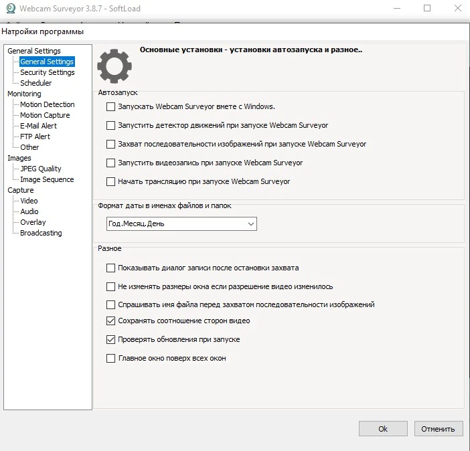Select the highlighted General Settings child item
The width and height of the screenshot is (470, 451).
coord(47,62)
